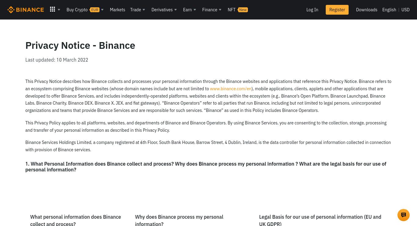Image resolution: width=417 pixels, height=226 pixels.
Task: Expand the Finance dropdown arrow
Action: click(x=220, y=10)
